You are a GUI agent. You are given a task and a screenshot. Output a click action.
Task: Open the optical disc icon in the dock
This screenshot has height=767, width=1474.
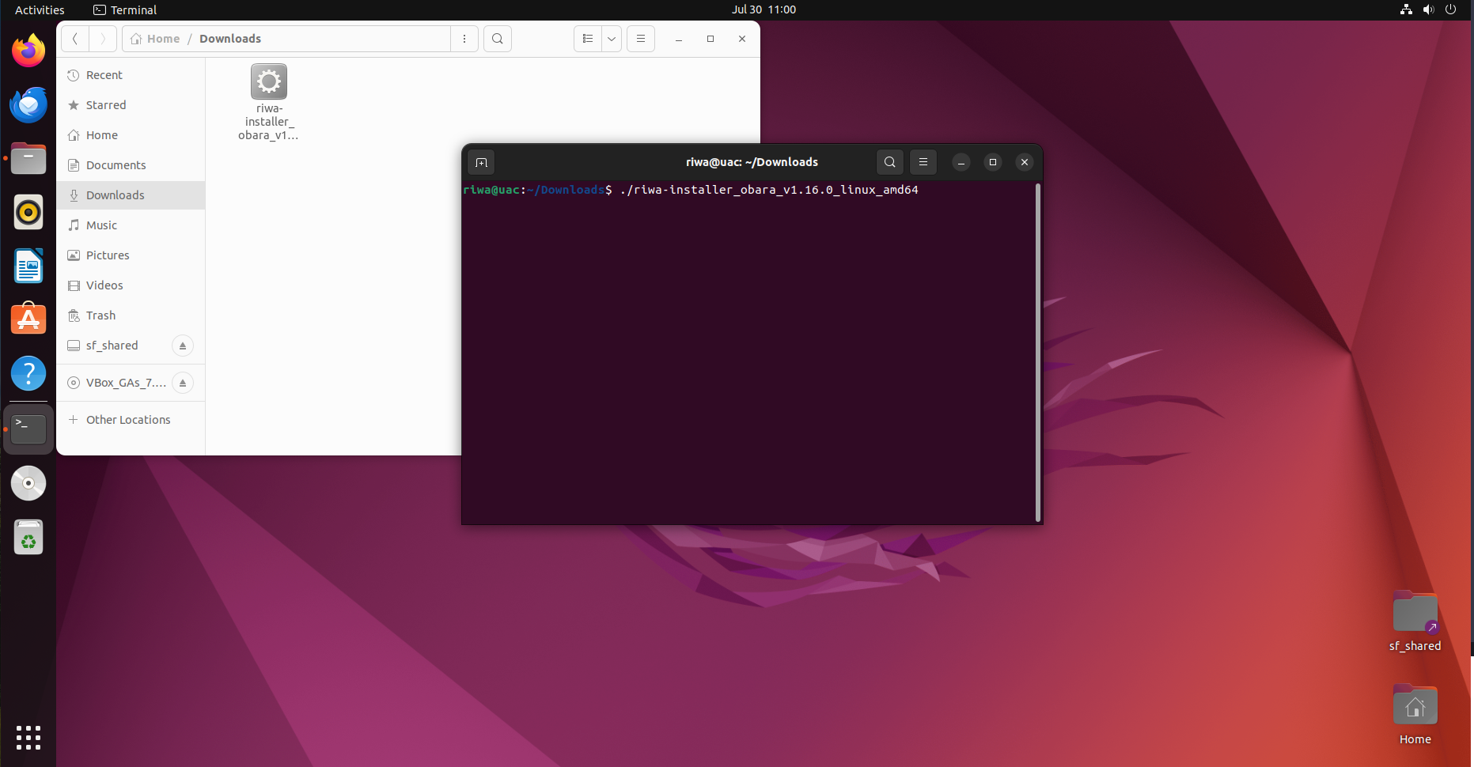pyautogui.click(x=28, y=483)
